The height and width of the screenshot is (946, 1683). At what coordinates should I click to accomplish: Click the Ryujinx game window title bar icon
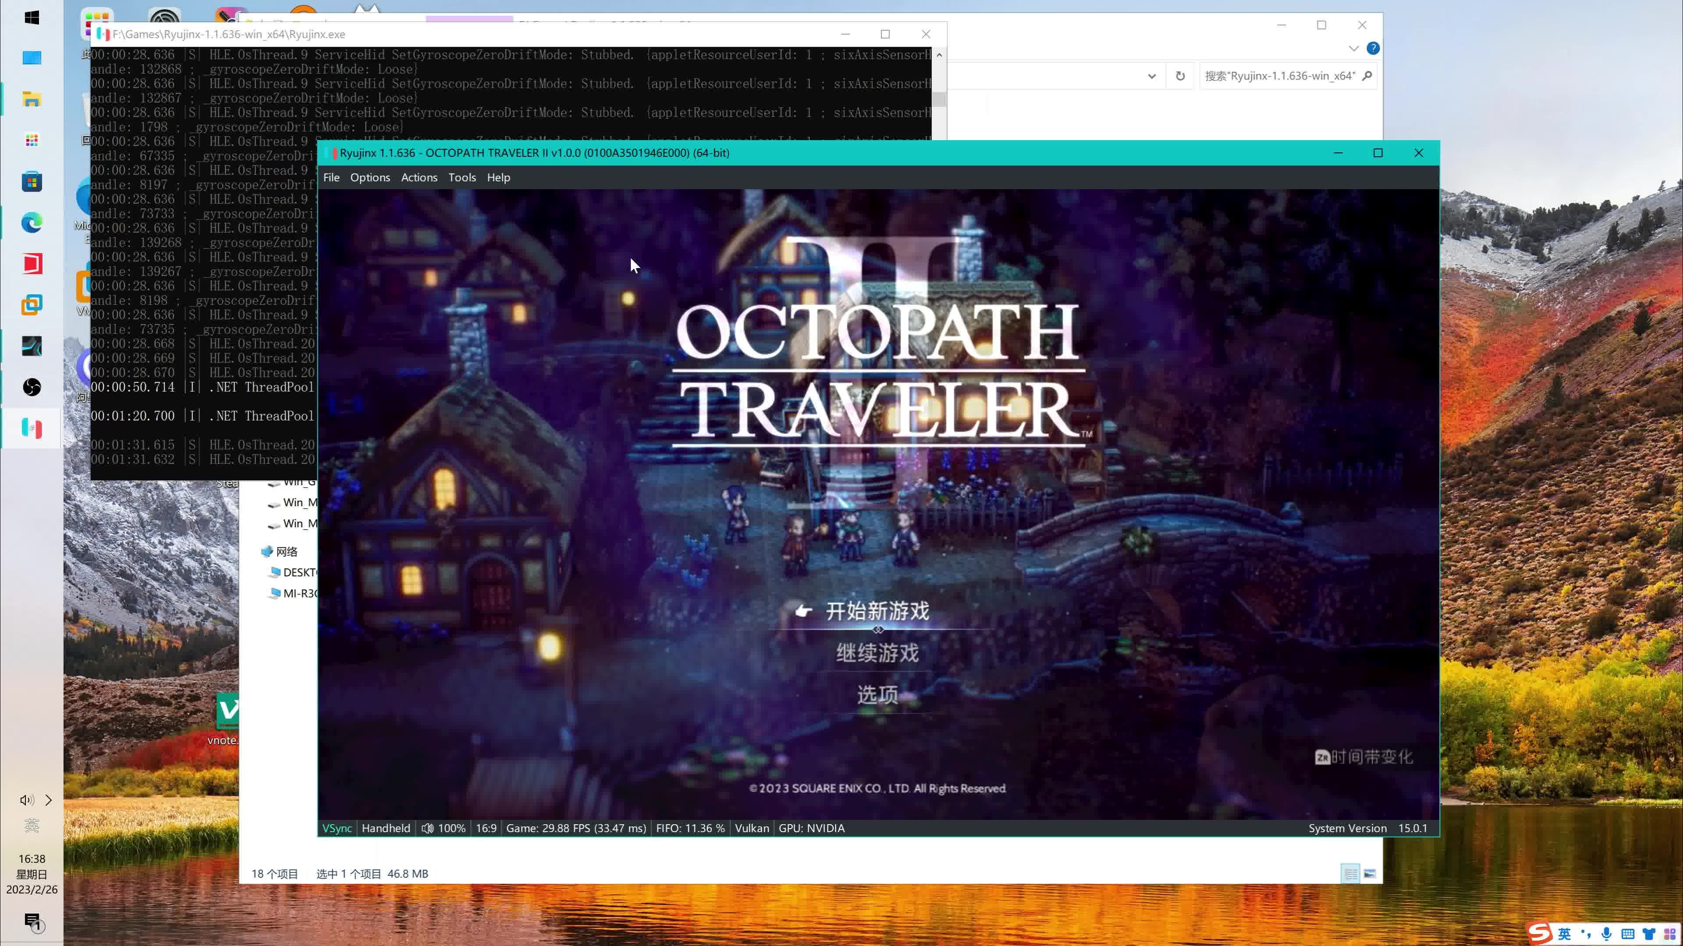(x=331, y=153)
